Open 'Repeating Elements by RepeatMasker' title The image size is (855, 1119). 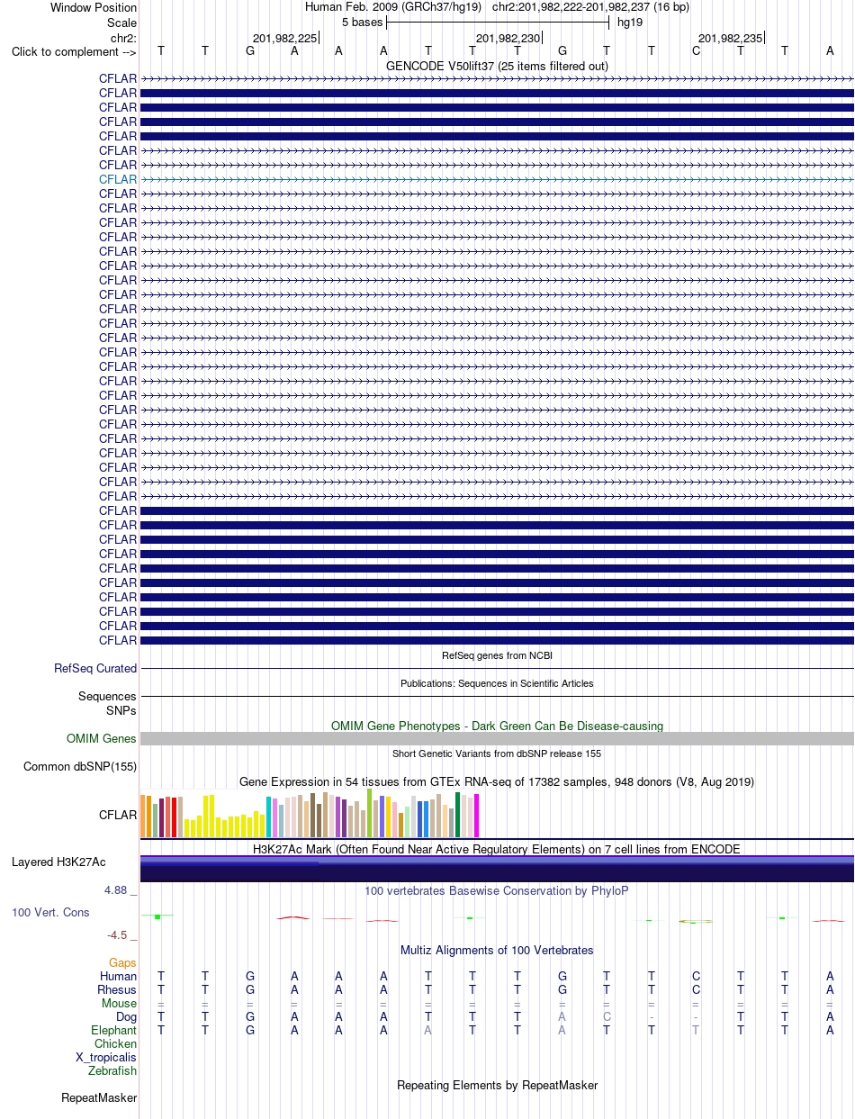pyautogui.click(x=497, y=1086)
